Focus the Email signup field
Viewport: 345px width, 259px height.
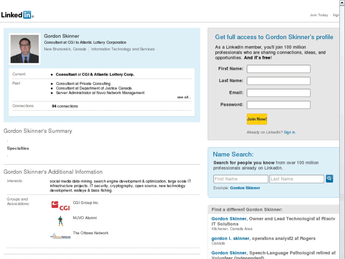[x=279, y=93]
